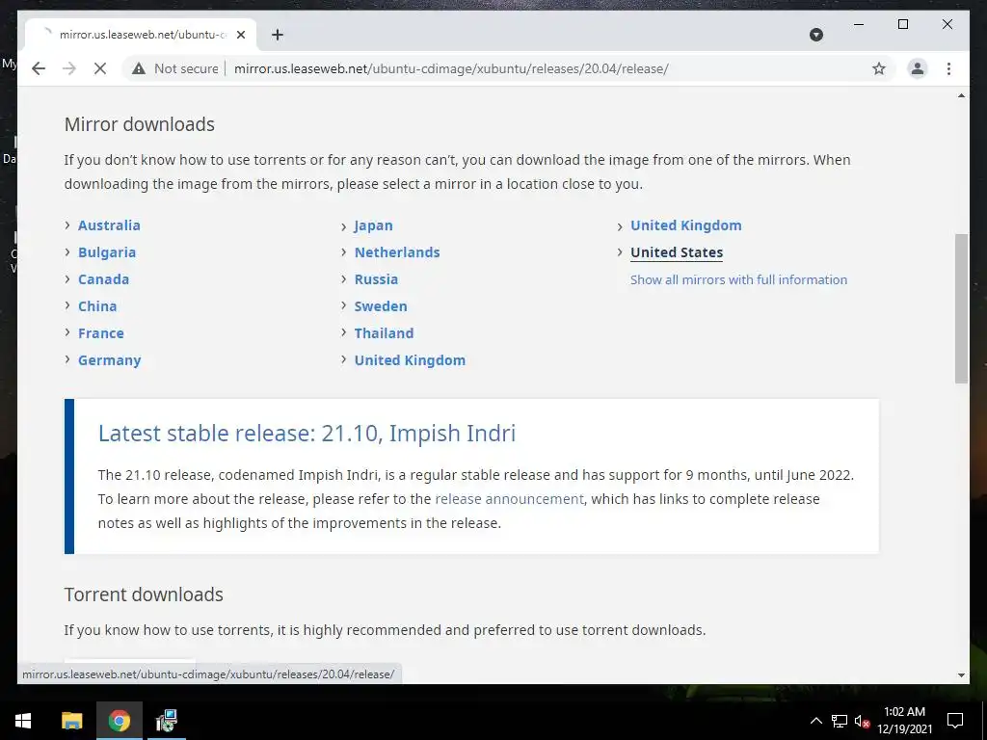The image size is (987, 740).
Task: Show hidden system tray icons
Action: pos(815,721)
